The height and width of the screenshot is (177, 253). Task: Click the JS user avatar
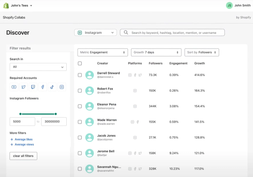229,5
